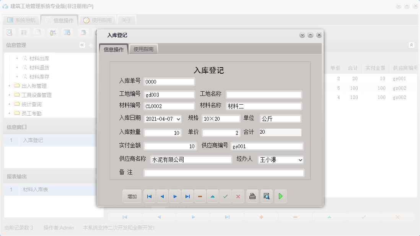The width and height of the screenshot is (420, 236).
Task: Delete the record using the red minus icon
Action: (x=200, y=196)
